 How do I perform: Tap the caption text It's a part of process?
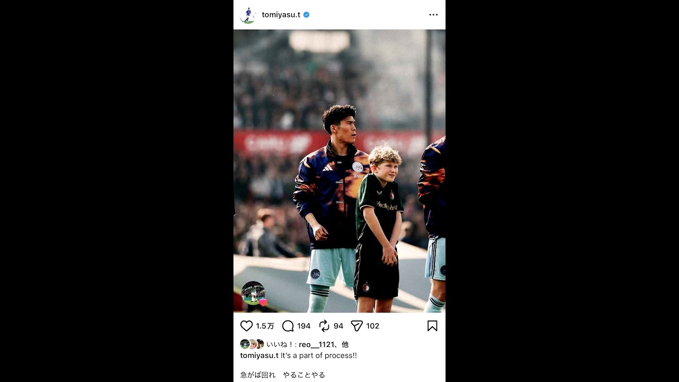319,355
